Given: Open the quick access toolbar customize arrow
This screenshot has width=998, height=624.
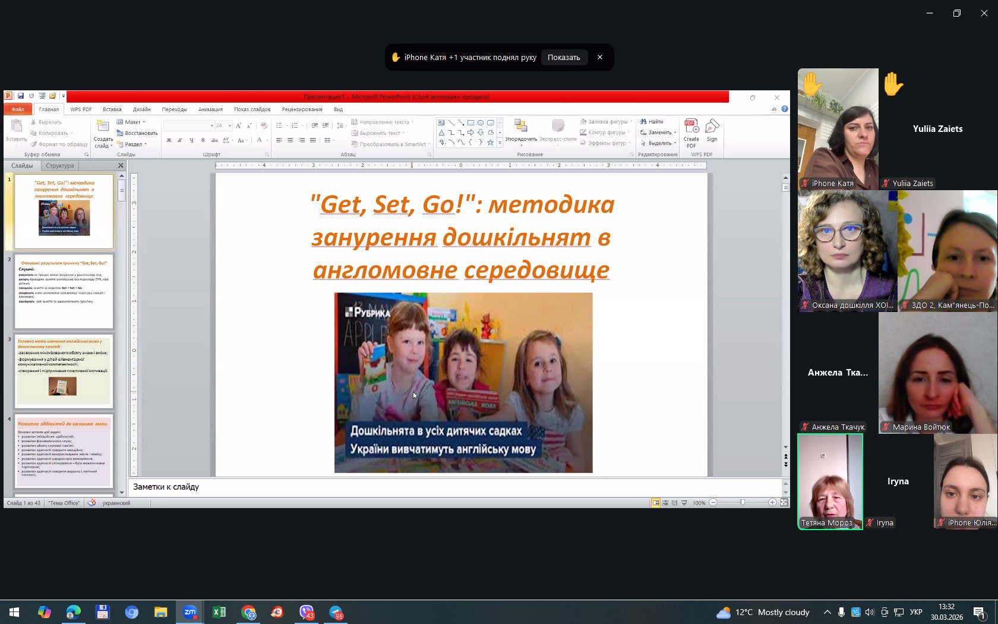Looking at the screenshot, I should (x=64, y=96).
